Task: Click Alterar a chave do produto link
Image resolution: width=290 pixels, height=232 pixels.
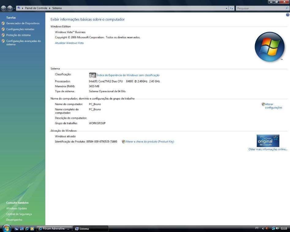Action: click(x=150, y=142)
